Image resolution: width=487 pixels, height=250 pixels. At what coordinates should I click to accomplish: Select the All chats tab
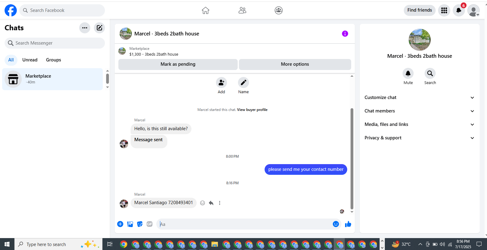click(11, 60)
